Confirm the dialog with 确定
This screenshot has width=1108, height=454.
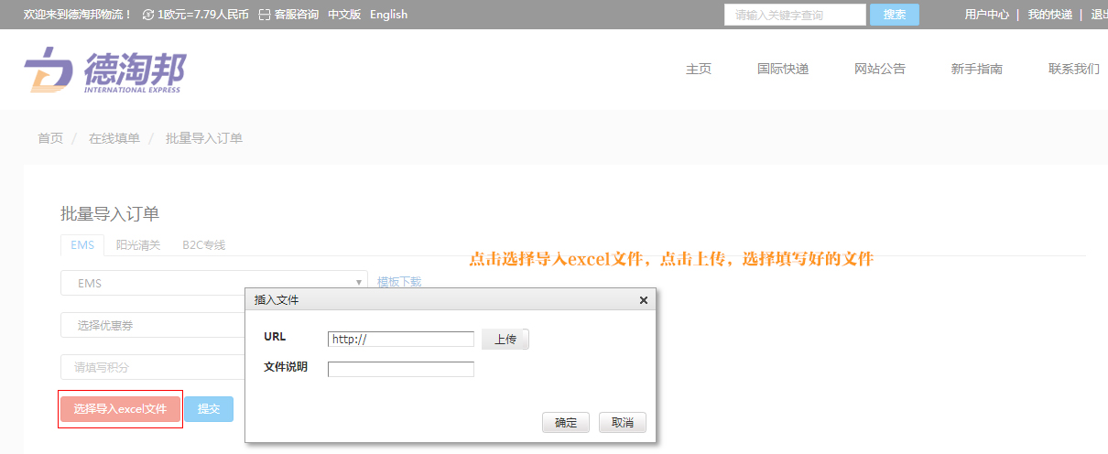[x=566, y=422]
